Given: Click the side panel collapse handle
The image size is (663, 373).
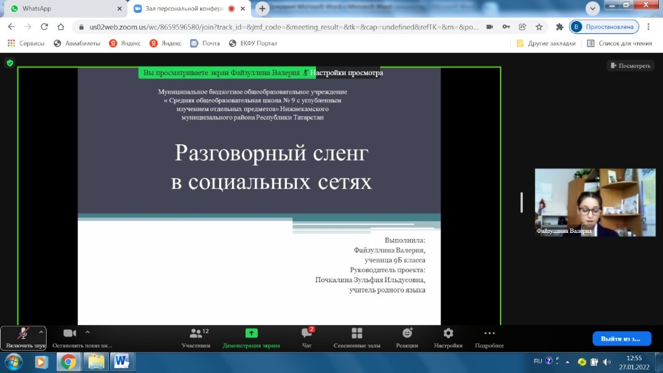Looking at the screenshot, I should pyautogui.click(x=522, y=202).
